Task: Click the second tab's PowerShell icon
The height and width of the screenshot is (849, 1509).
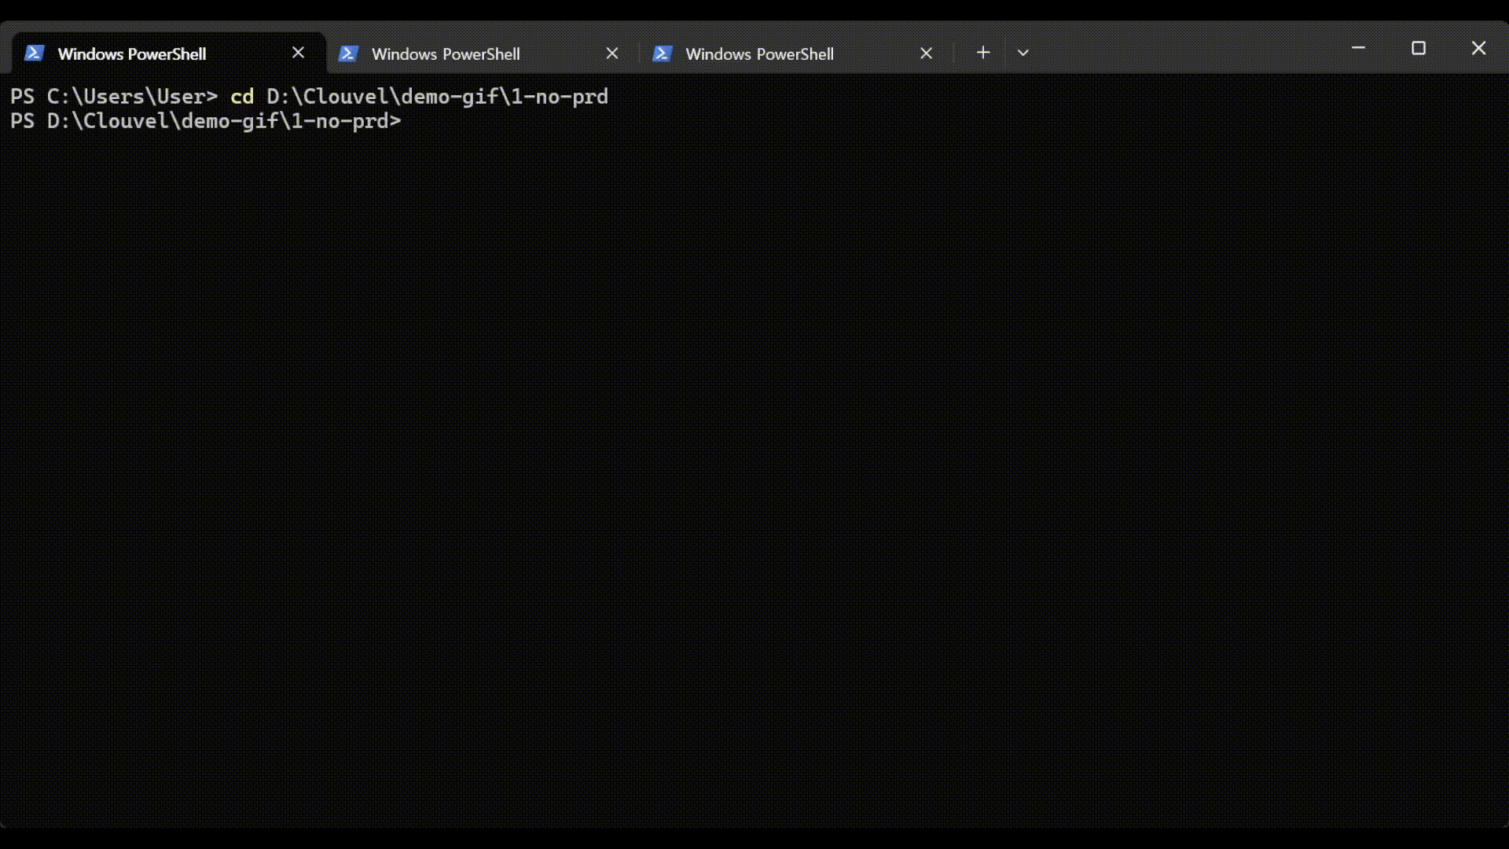Action: [348, 53]
